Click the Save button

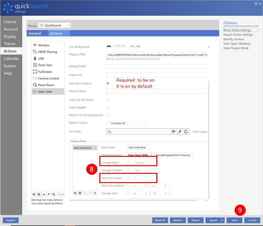(234, 220)
